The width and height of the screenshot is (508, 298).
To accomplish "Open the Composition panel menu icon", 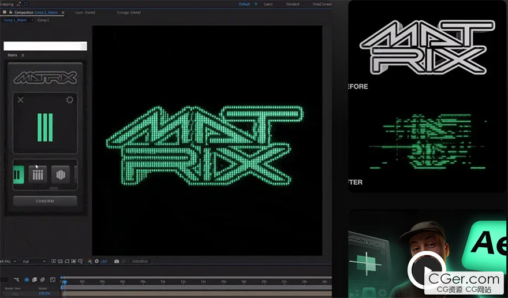I will coord(63,13).
